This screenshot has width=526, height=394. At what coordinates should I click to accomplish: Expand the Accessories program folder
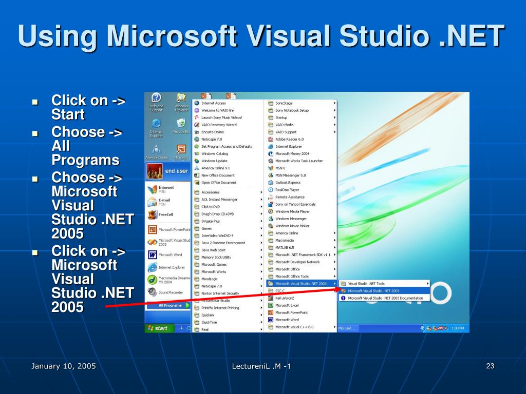coord(228,192)
